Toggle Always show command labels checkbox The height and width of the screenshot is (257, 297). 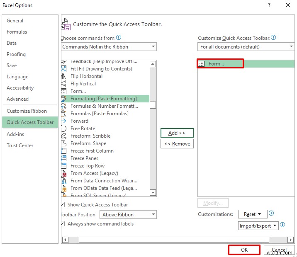click(63, 224)
